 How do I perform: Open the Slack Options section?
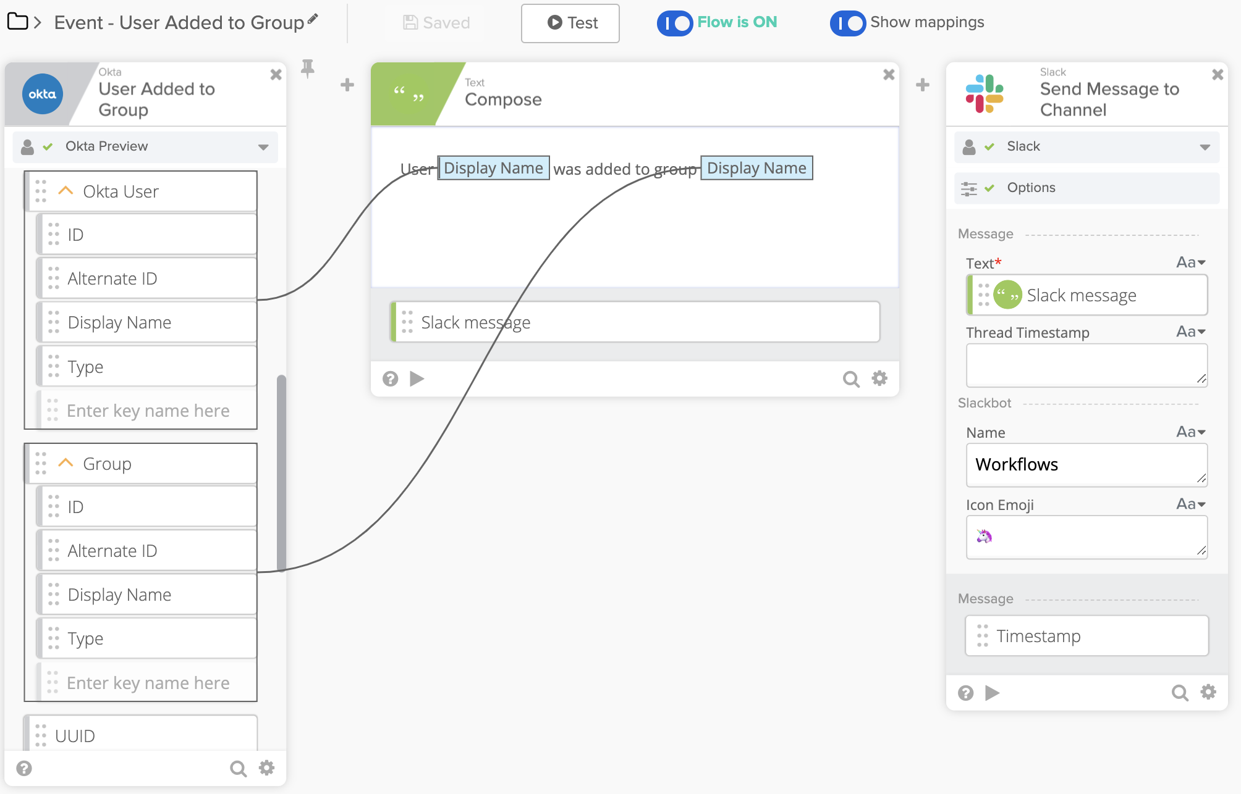[x=1031, y=188]
